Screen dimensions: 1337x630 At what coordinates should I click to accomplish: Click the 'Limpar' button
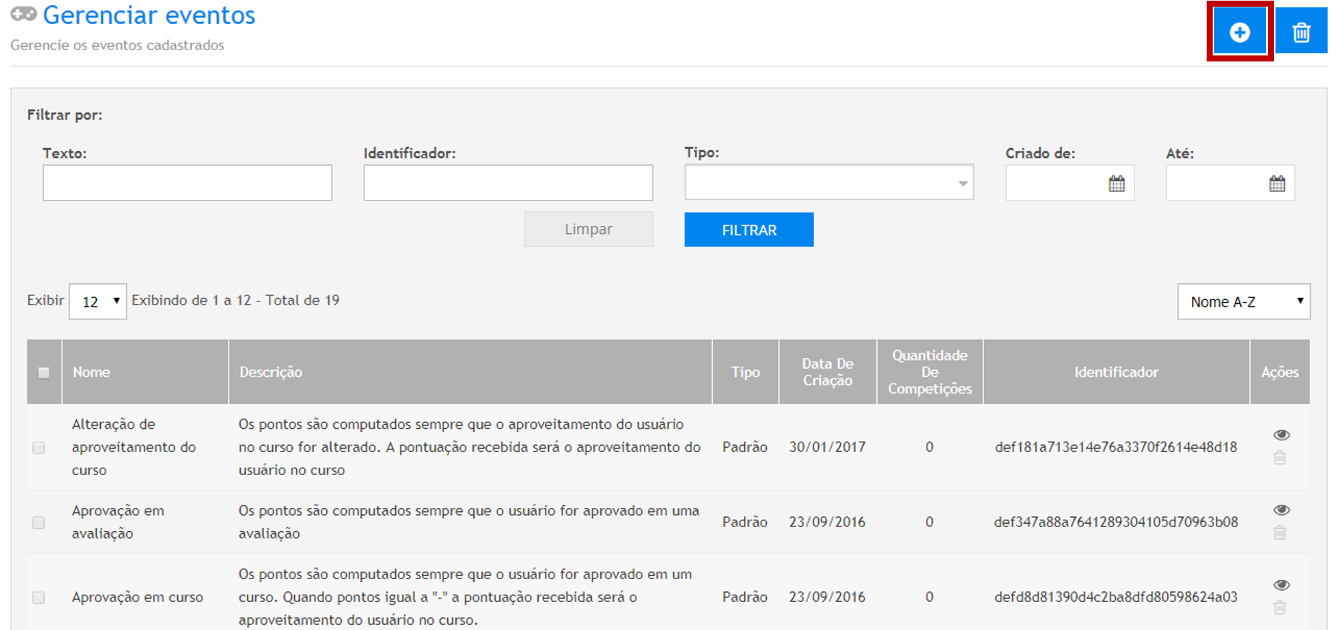[588, 229]
